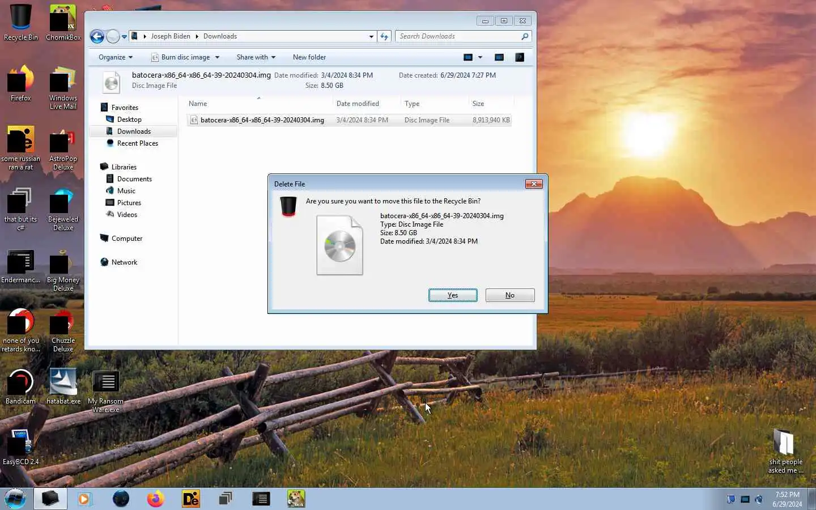
Task: Click the taskbar clock showing 7:52 PM
Action: [787, 499]
